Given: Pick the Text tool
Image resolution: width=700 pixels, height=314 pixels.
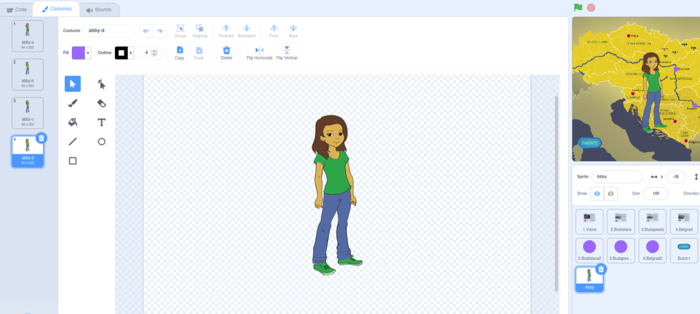Looking at the screenshot, I should tap(101, 122).
